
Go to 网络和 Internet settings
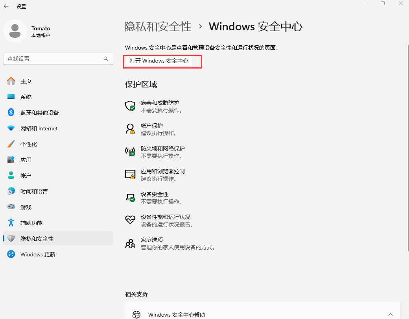39,128
